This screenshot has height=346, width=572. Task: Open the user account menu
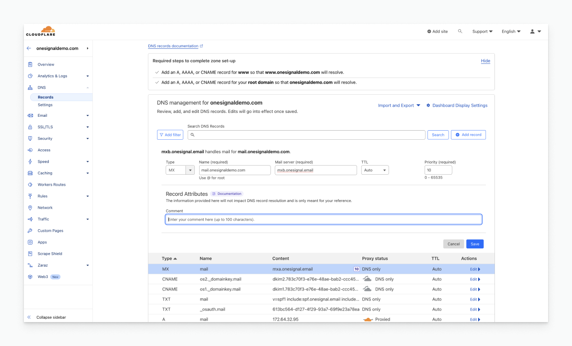(x=536, y=32)
